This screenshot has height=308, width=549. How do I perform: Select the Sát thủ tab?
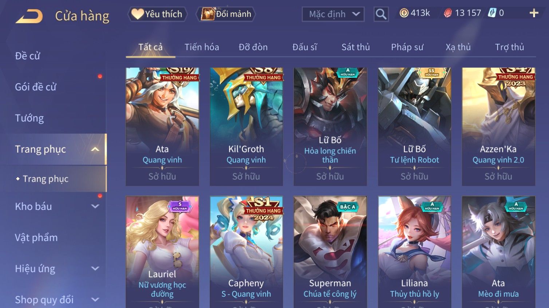pyautogui.click(x=355, y=47)
